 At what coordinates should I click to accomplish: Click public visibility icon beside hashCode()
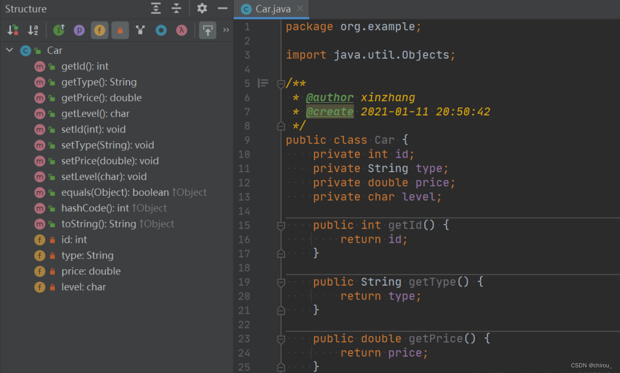click(52, 209)
